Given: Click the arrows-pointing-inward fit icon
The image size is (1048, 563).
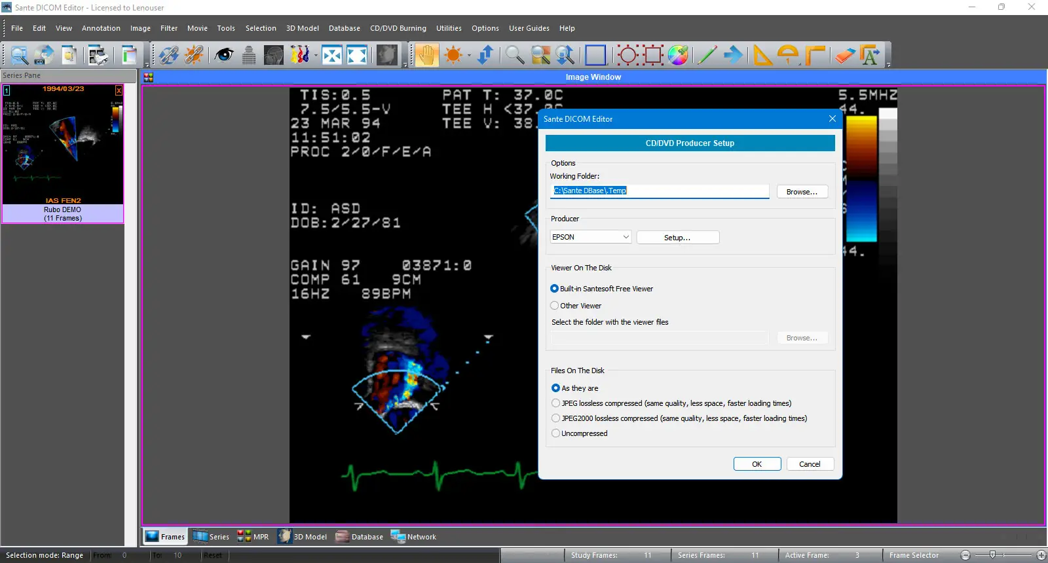Looking at the screenshot, I should [332, 55].
